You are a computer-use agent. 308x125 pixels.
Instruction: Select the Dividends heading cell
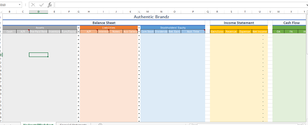(x=161, y=31)
